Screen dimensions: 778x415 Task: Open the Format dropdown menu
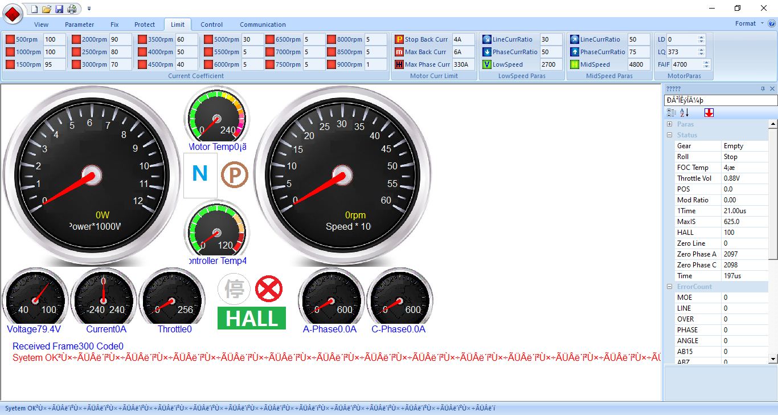pos(749,24)
